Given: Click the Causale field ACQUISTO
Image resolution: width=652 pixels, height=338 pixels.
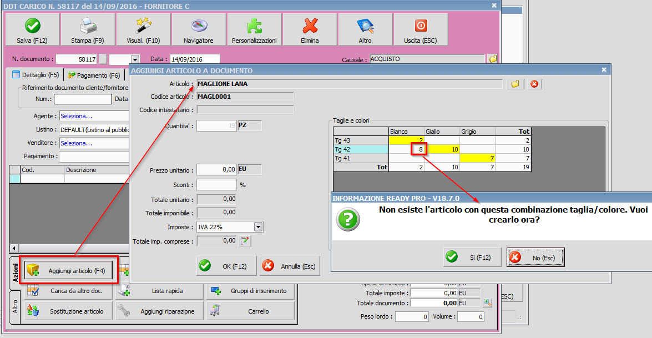Looking at the screenshot, I should [427, 59].
